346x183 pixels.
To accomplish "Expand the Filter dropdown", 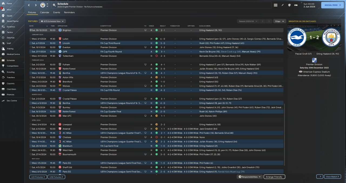I will click(280, 21).
